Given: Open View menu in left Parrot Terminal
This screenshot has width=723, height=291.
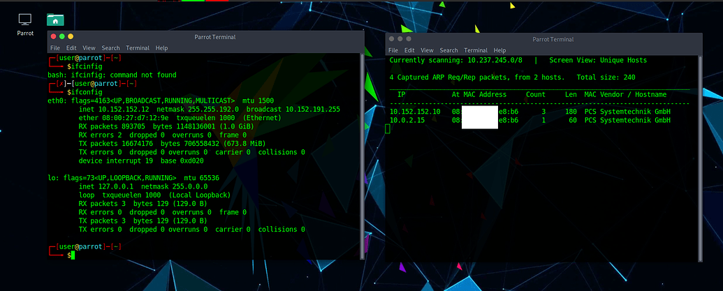Looking at the screenshot, I should 89,48.
